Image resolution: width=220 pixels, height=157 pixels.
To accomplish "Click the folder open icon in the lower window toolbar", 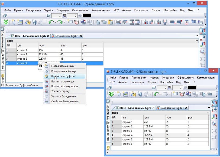I will coord(133,94).
